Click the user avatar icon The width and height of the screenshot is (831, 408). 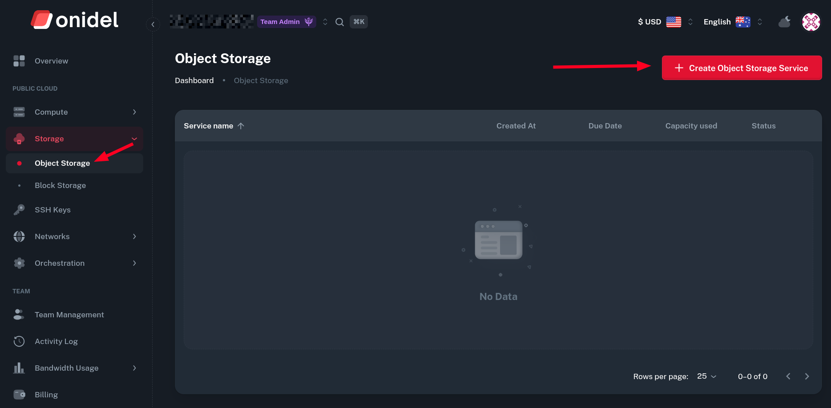(811, 22)
